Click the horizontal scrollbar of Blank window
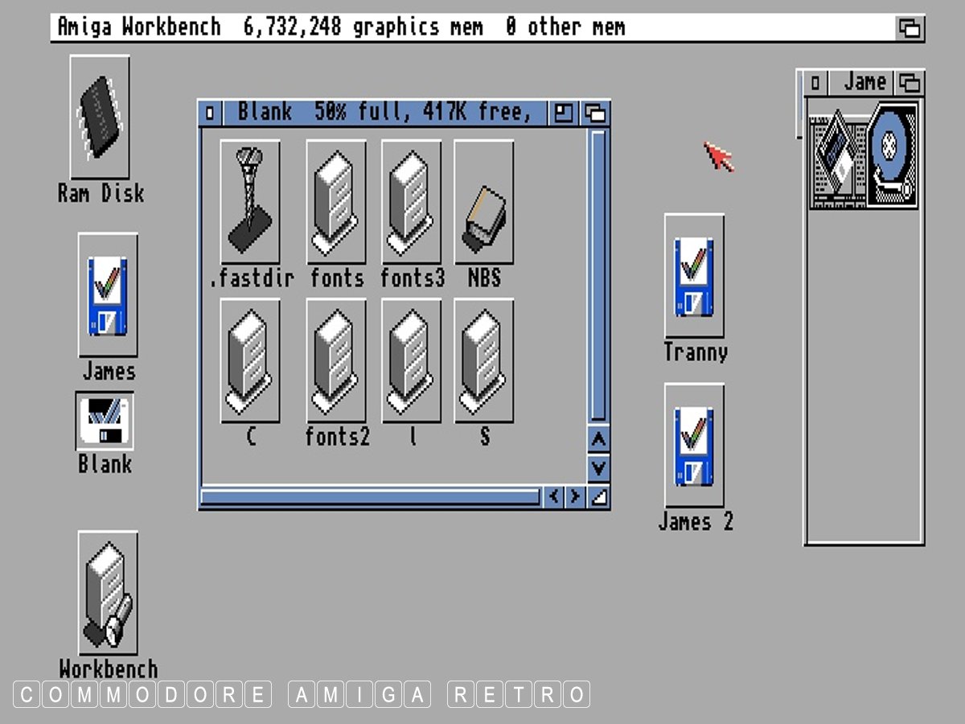 coord(370,497)
